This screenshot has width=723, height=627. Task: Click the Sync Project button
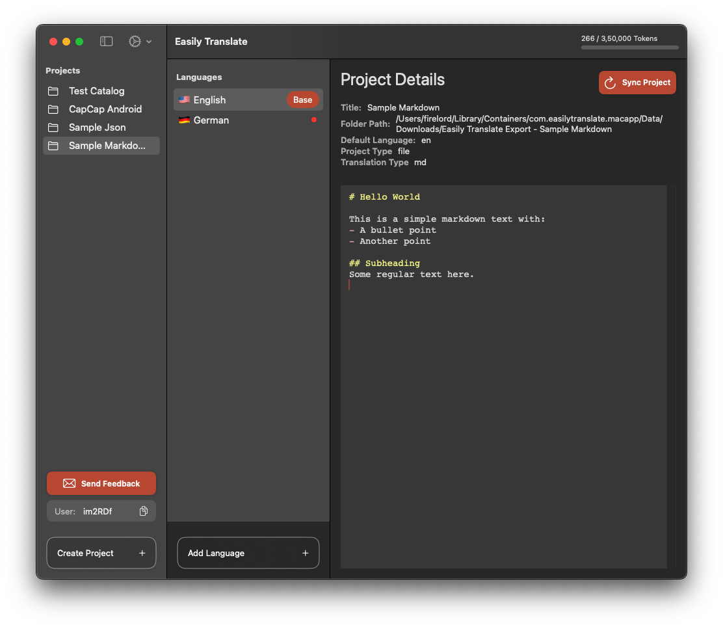point(637,83)
